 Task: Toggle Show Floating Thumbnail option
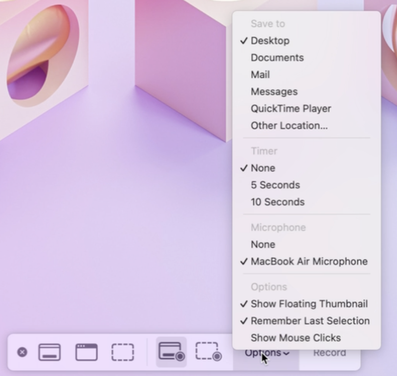[x=309, y=304]
